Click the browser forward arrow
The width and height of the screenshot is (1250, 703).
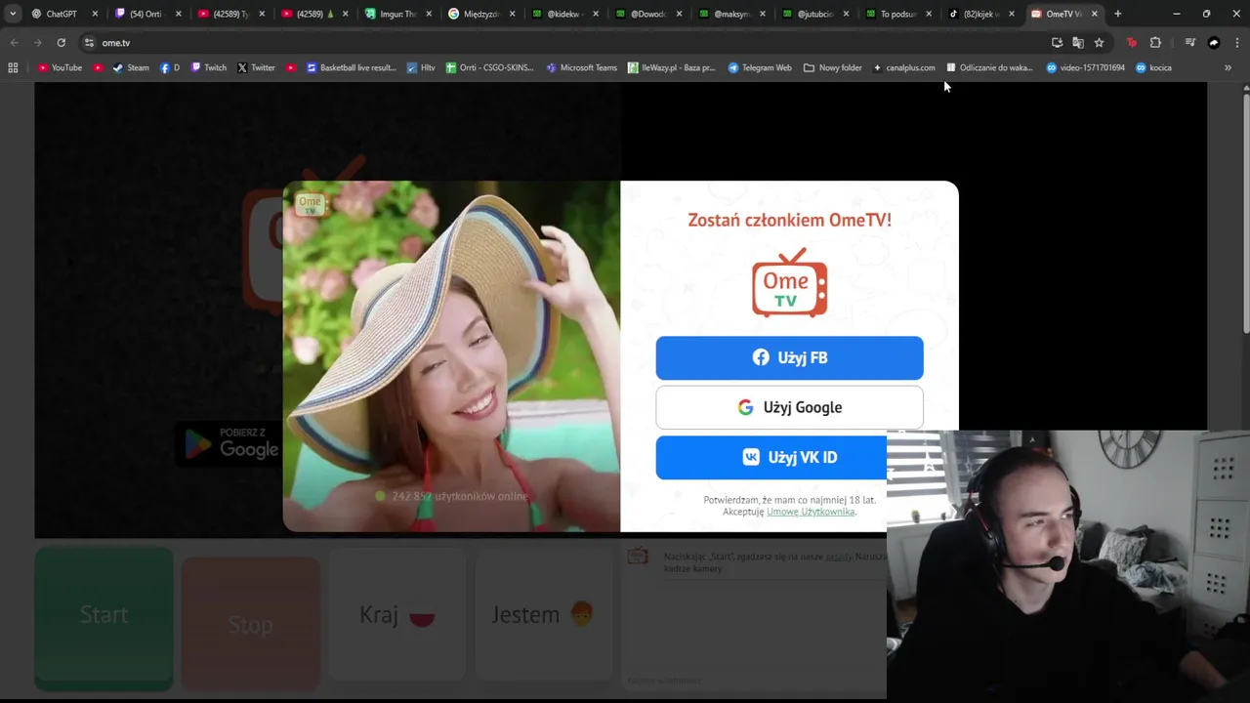[37, 43]
